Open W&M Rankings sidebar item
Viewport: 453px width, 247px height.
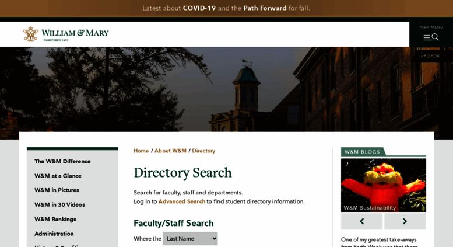[55, 219]
